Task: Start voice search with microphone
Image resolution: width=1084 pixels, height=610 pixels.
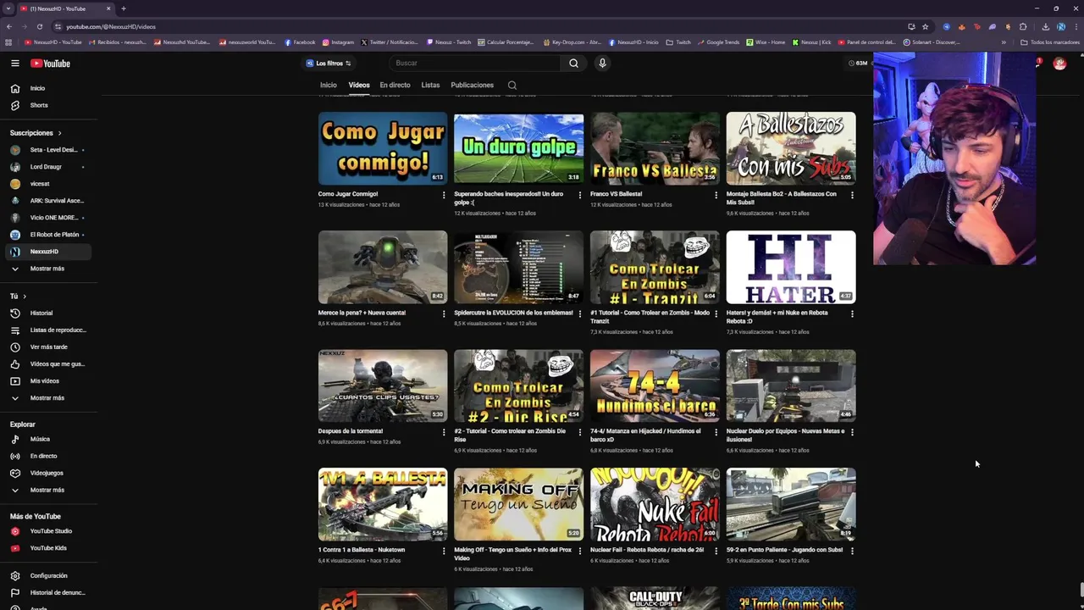Action: (602, 63)
